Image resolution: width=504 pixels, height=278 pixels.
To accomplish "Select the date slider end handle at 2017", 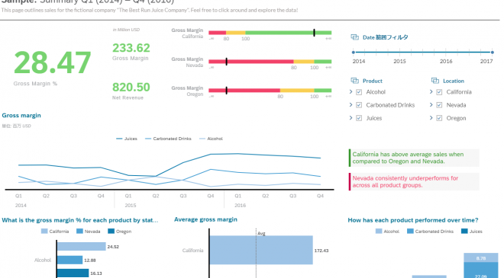I will pos(492,52).
